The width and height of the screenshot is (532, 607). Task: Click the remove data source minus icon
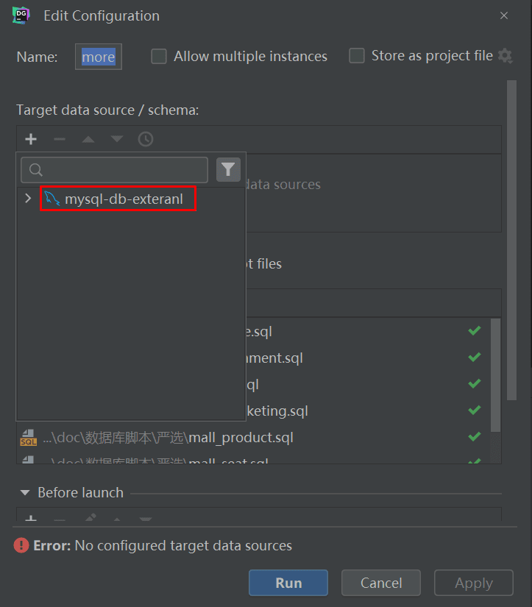pyautogui.click(x=60, y=139)
